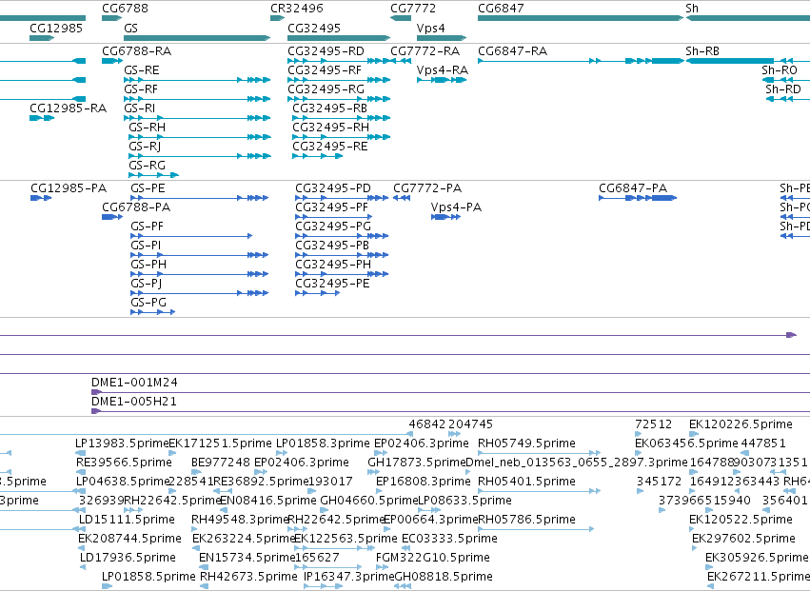Click protein CG7772-PA
This screenshot has width=810, height=591.
[402, 198]
